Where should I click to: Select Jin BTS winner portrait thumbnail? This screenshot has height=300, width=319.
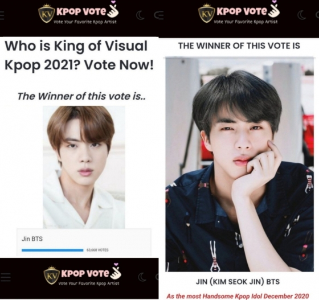[84, 167]
